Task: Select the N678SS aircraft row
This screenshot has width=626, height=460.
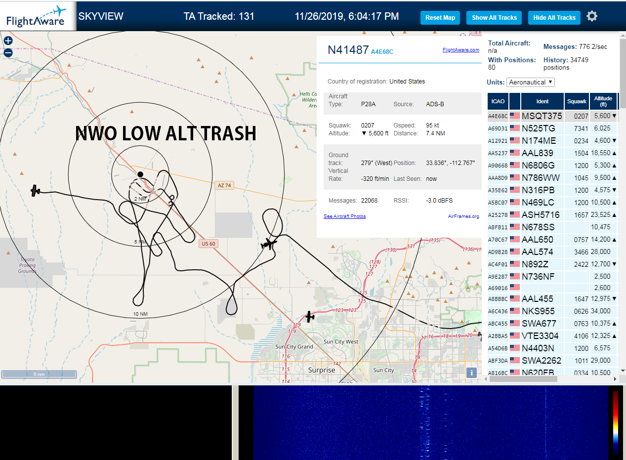Action: [x=552, y=227]
